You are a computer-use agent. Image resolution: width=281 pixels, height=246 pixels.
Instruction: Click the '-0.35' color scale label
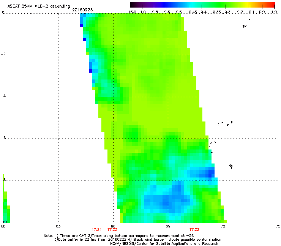tap(216, 12)
